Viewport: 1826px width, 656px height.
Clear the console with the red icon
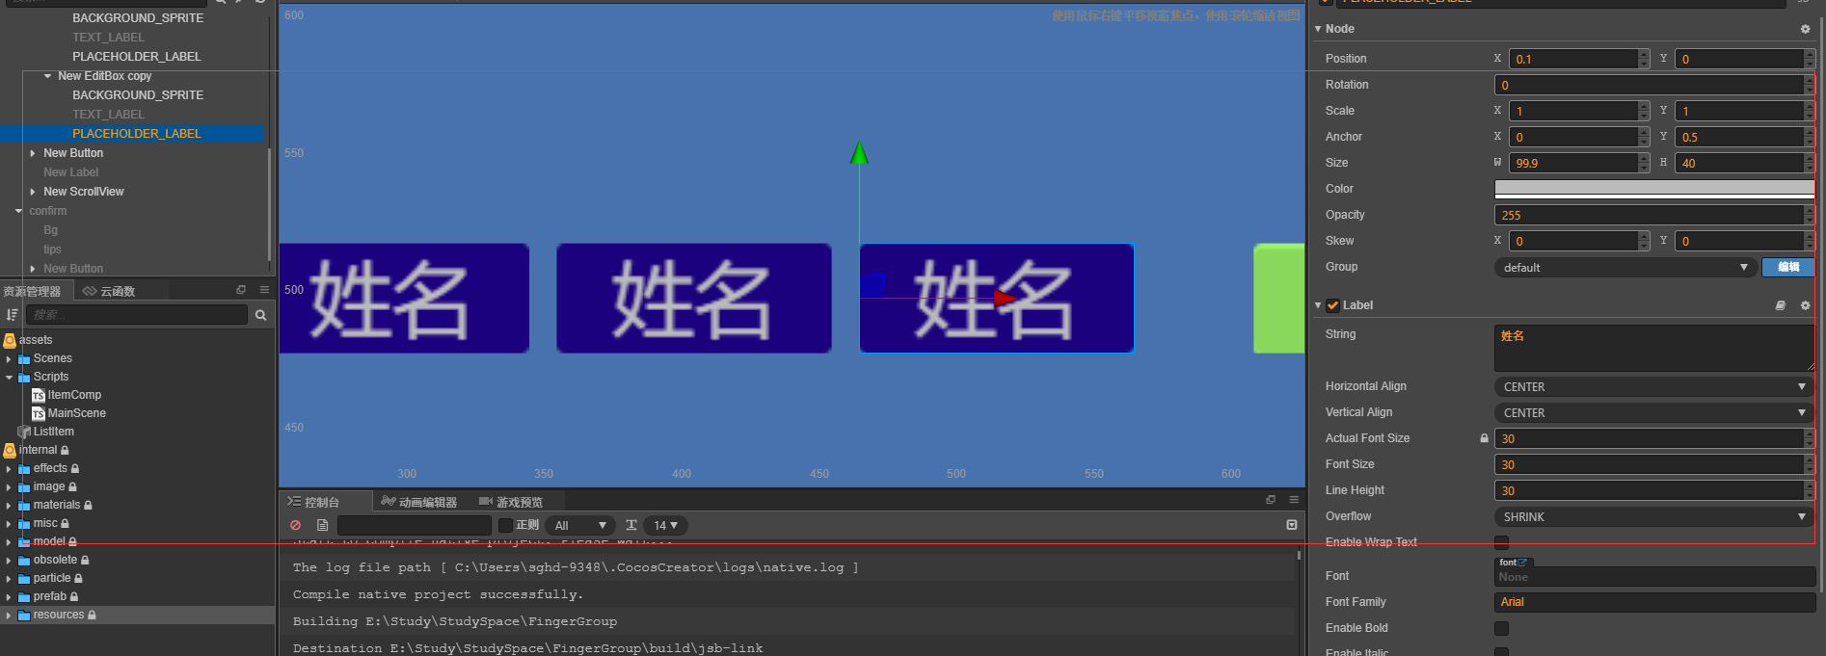point(295,525)
